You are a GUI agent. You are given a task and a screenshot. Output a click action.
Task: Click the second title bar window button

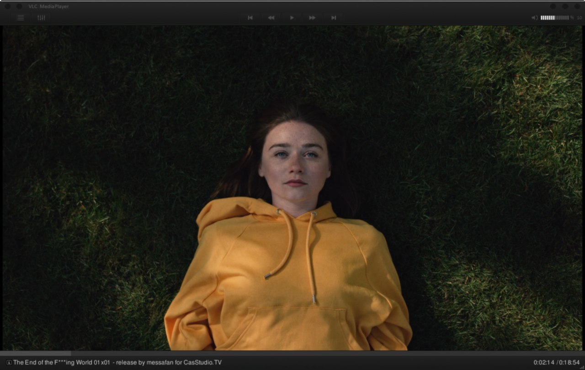pyautogui.click(x=19, y=6)
